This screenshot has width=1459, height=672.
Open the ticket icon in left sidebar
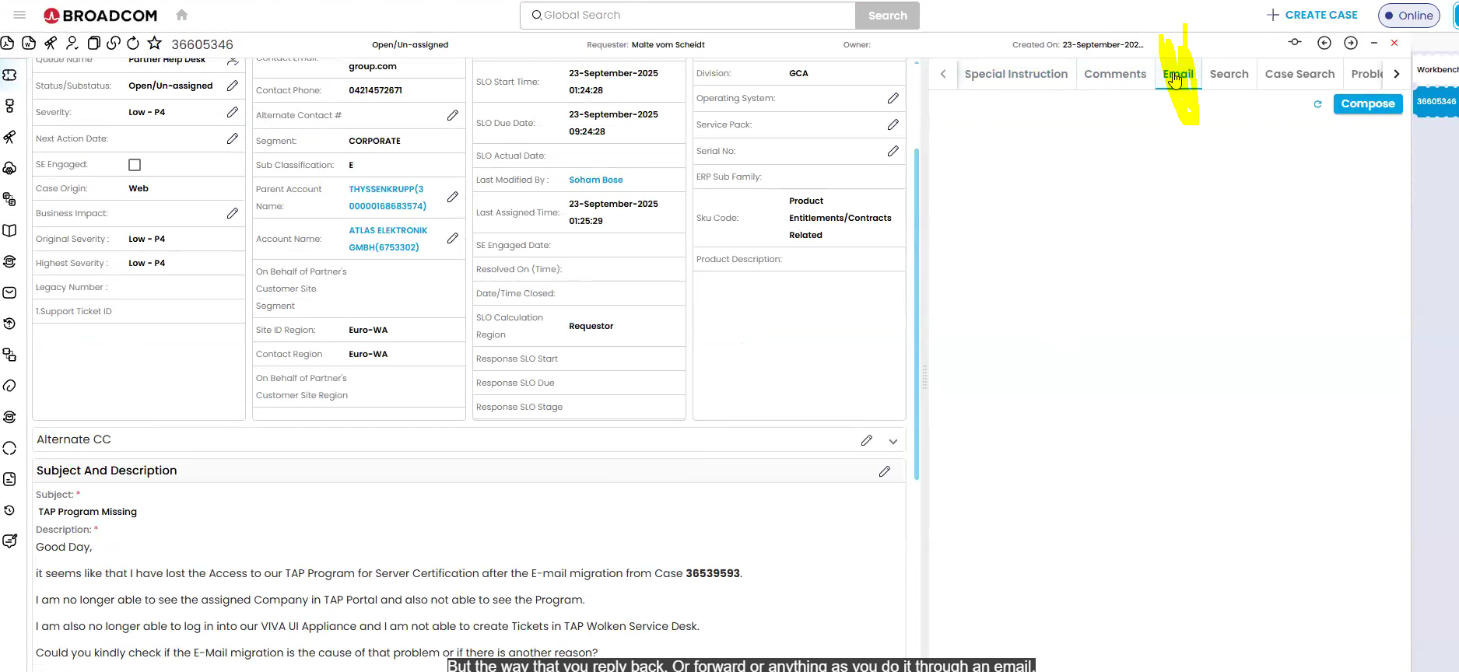pos(10,75)
